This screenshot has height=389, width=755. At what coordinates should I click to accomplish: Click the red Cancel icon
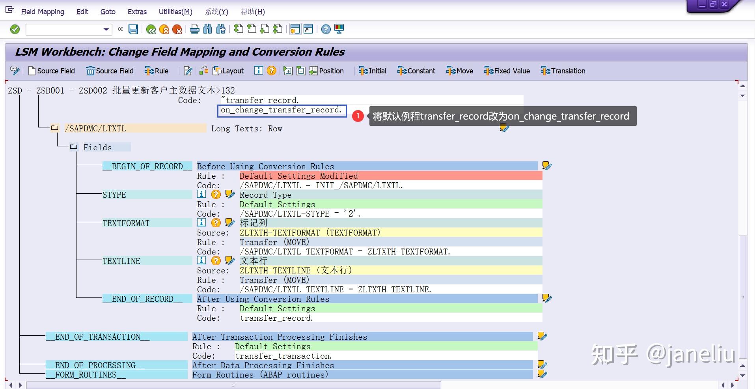[177, 29]
